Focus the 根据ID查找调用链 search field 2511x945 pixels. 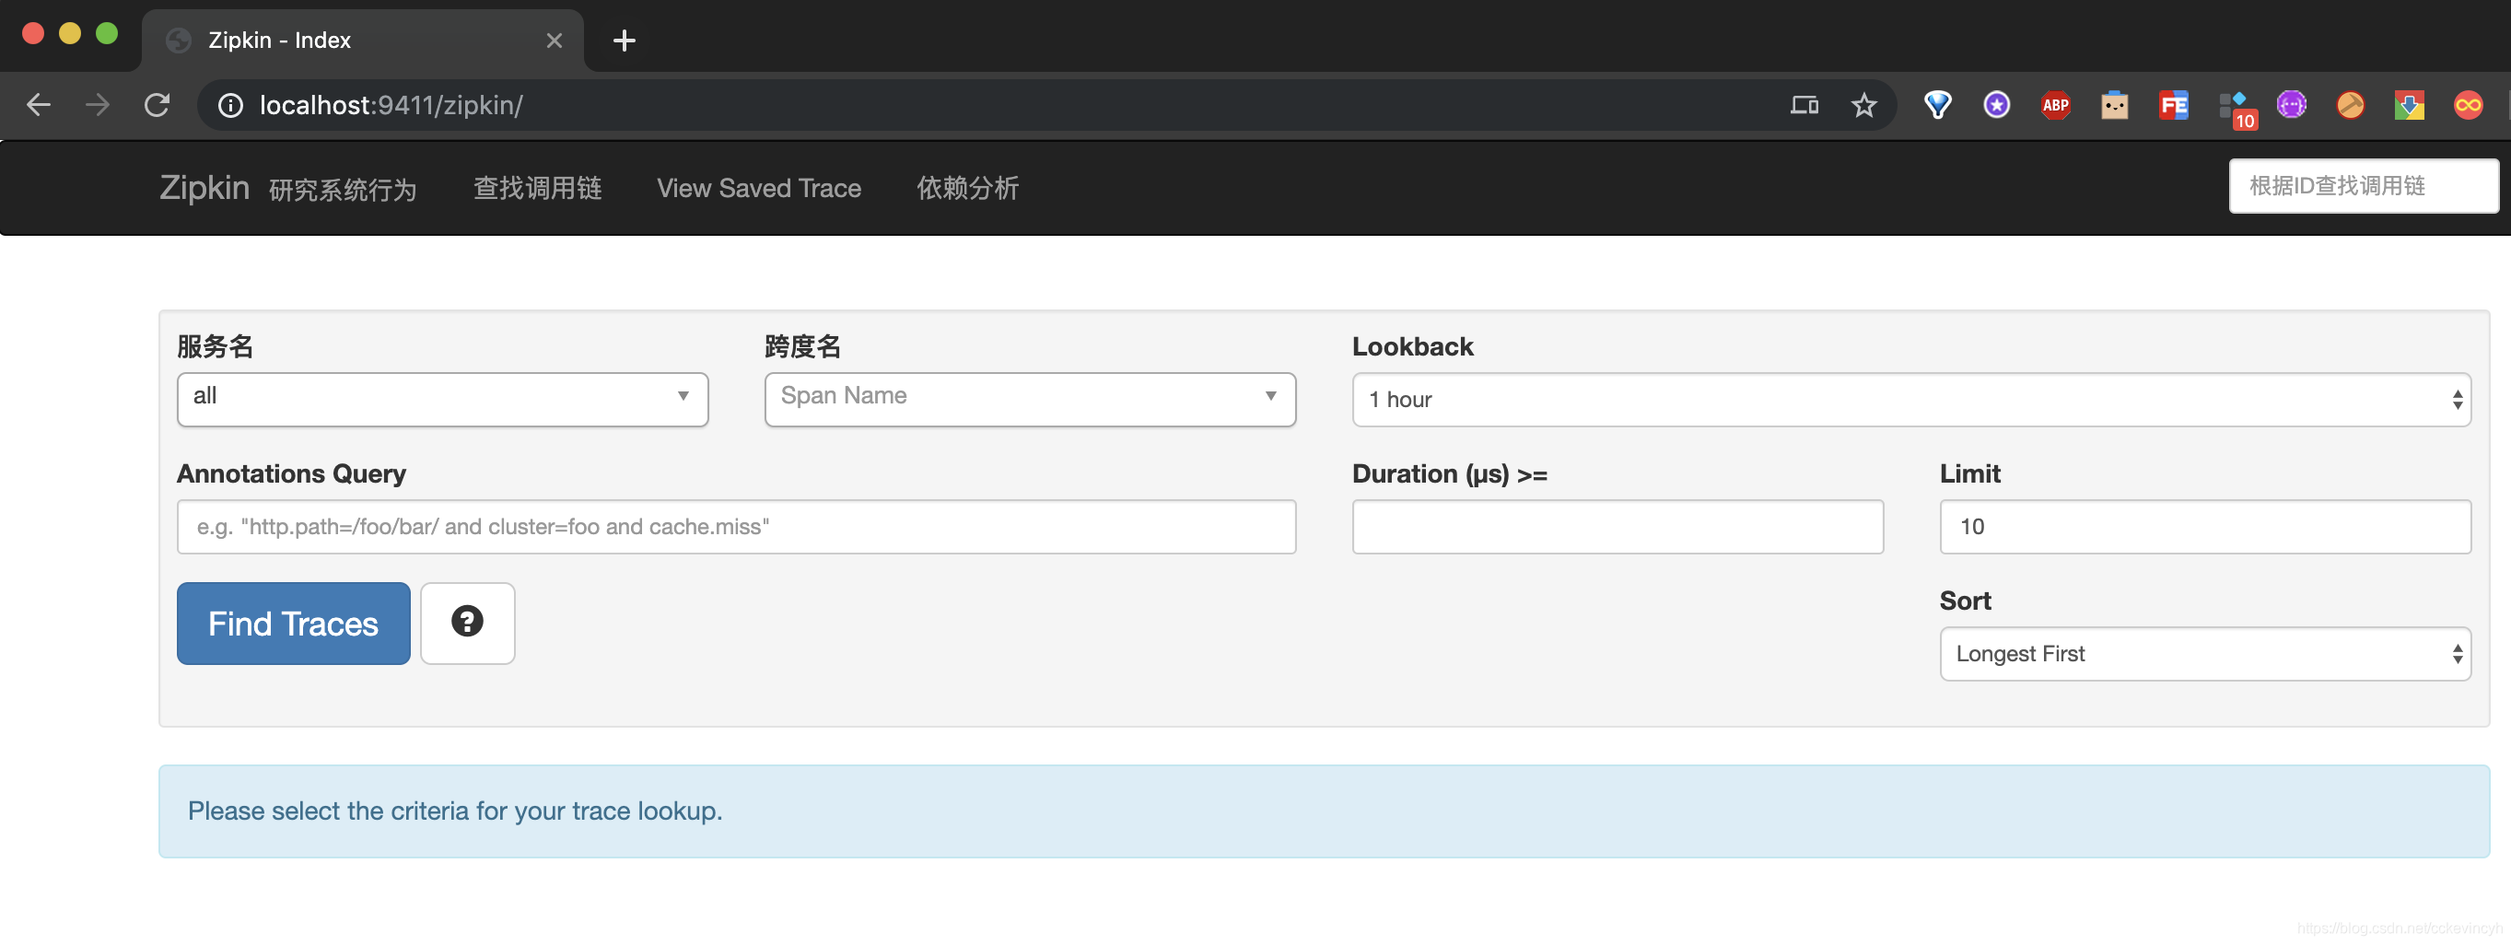[2363, 186]
